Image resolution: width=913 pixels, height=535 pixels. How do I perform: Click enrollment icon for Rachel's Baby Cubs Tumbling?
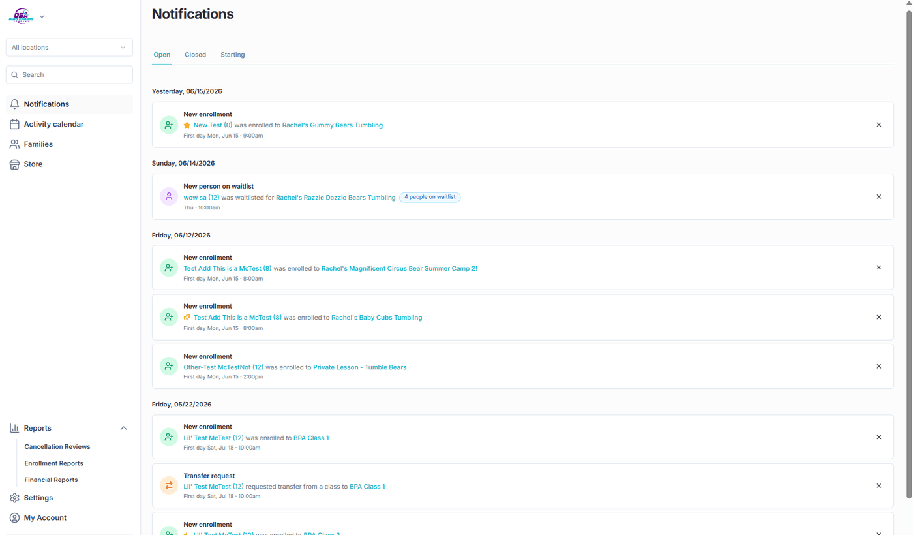tap(169, 317)
